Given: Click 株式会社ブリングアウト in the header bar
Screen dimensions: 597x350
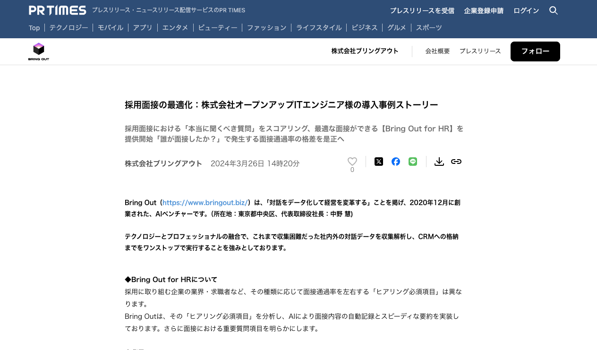Looking at the screenshot, I should pyautogui.click(x=365, y=51).
